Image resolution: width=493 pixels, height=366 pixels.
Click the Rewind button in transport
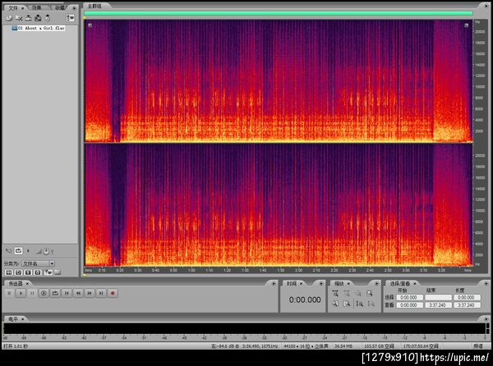click(x=78, y=293)
